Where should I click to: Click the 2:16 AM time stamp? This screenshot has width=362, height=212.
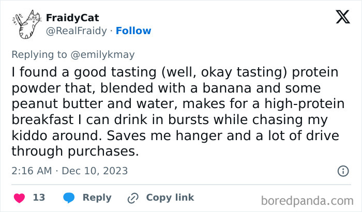pos(32,171)
